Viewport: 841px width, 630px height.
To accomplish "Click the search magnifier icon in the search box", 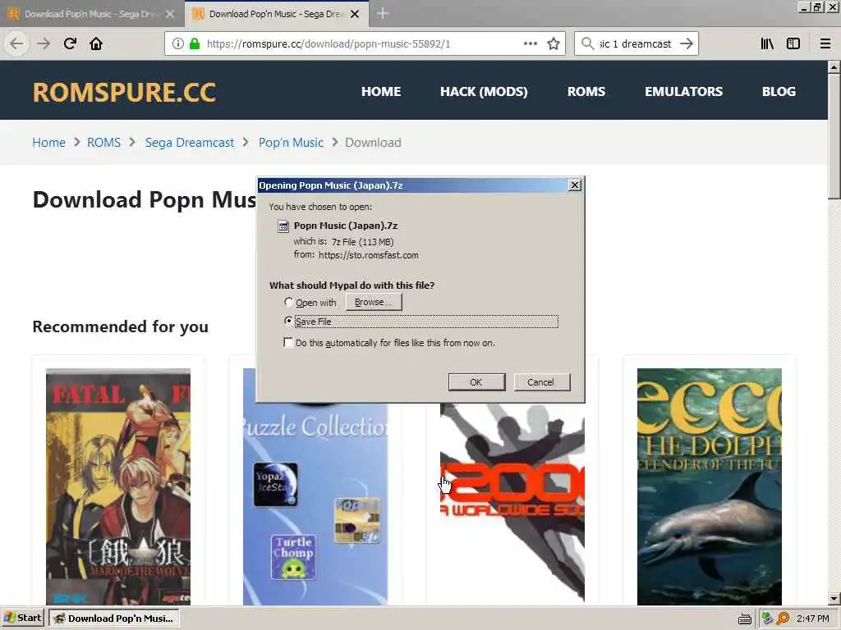I will pyautogui.click(x=587, y=43).
